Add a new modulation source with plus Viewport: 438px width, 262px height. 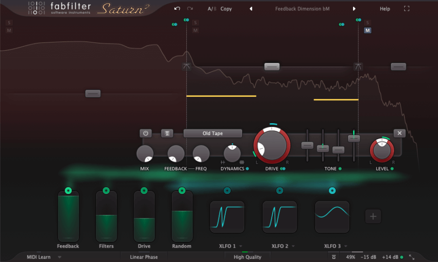(373, 216)
